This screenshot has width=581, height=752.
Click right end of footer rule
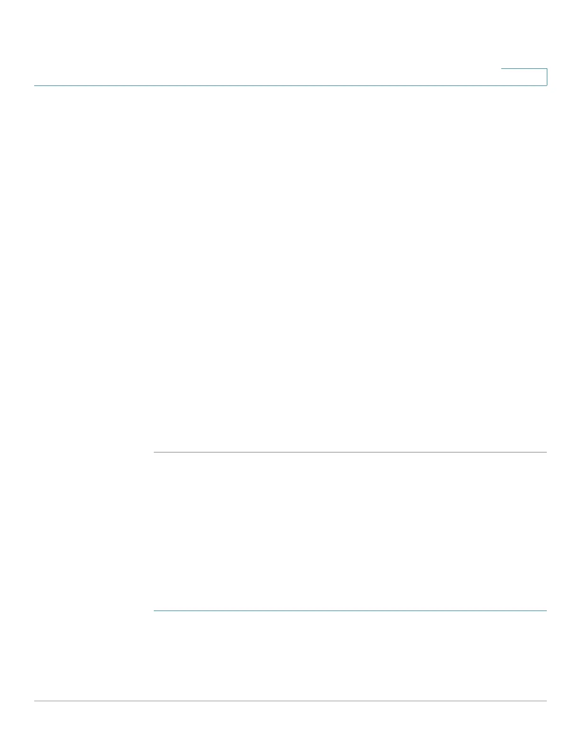pos(545,701)
